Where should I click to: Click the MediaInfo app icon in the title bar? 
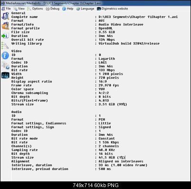point(3,3)
